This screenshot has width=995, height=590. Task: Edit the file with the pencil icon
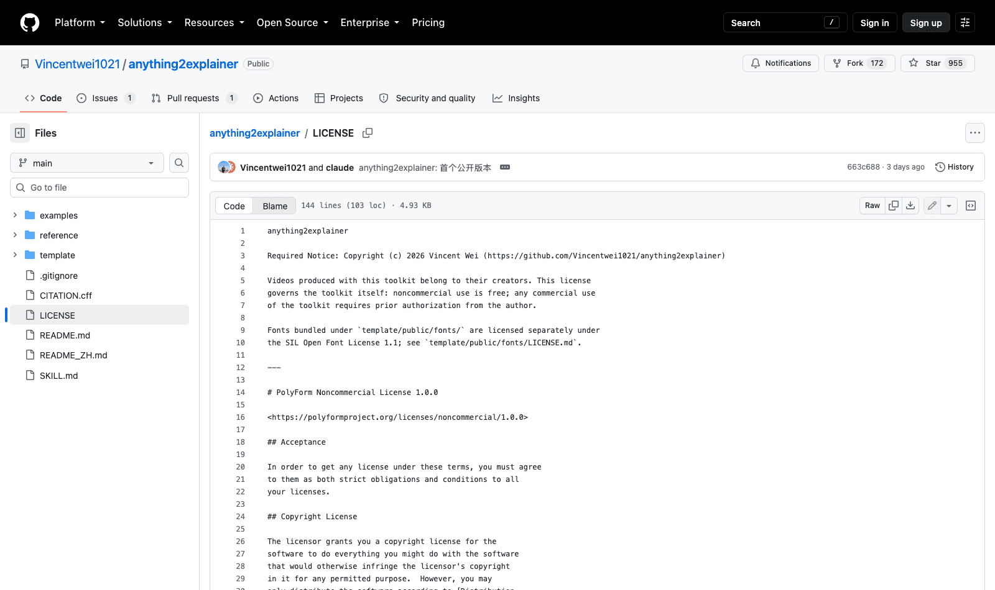point(932,206)
